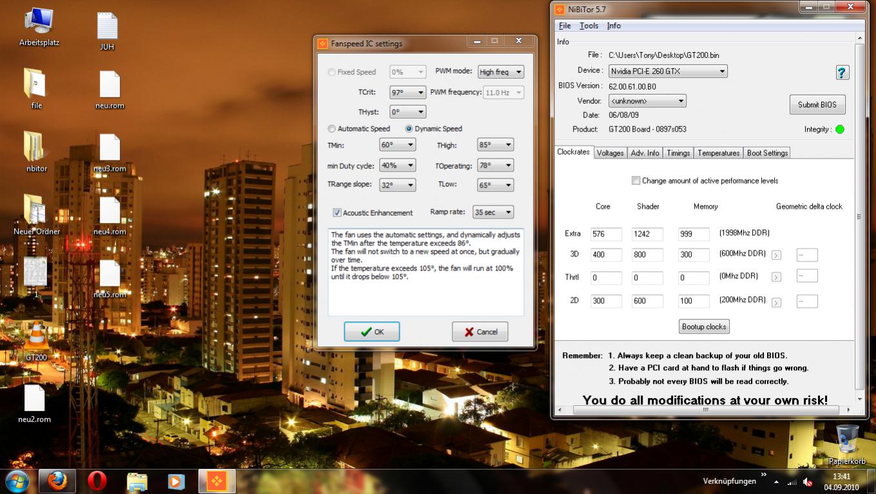Open the PWM mode dropdown
The image size is (876, 494).
[500, 72]
